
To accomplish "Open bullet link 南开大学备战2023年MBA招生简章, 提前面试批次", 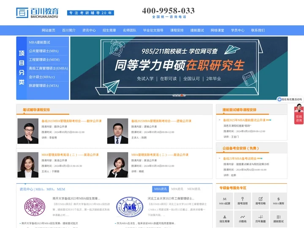I will pyautogui.click(x=50, y=223).
